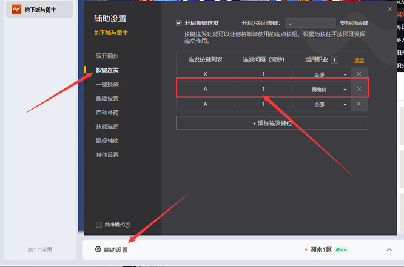
Task: Click the 地下城与勇士 game icon in sidebar
Action: point(16,10)
